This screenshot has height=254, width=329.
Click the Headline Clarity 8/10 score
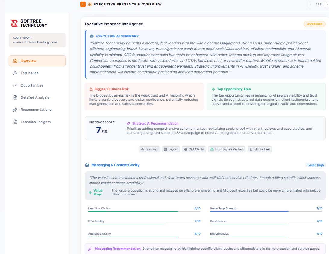point(197,208)
